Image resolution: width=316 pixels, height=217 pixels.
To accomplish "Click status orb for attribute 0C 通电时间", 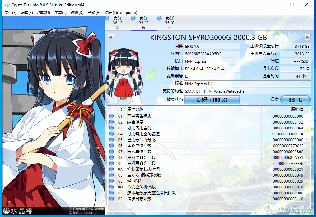I will click(111, 181).
